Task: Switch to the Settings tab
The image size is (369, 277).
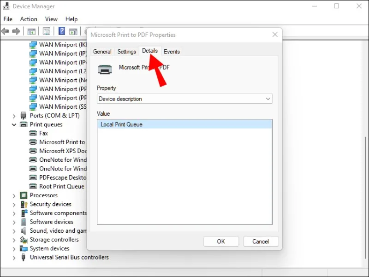Action: [x=126, y=52]
